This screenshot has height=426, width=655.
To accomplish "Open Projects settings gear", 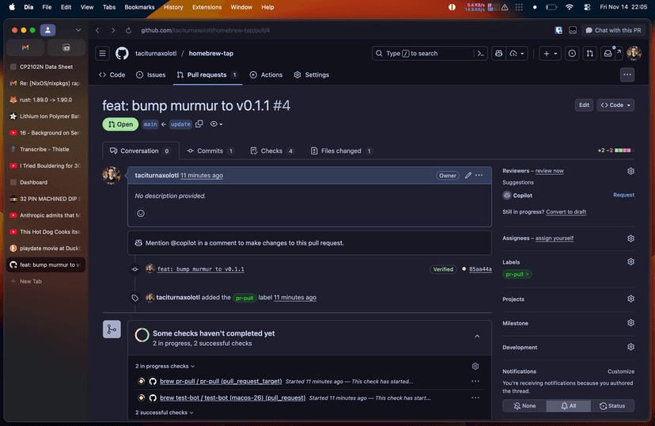I will pos(630,299).
